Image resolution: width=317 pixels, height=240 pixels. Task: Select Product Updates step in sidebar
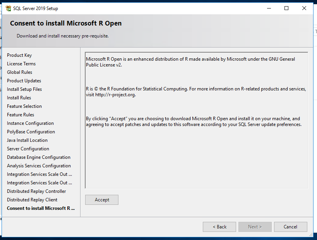(24, 80)
